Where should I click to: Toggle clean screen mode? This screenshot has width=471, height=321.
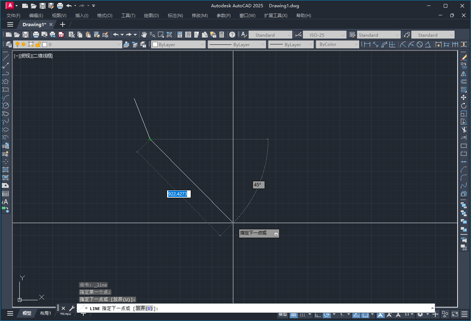pyautogui.click(x=455, y=314)
